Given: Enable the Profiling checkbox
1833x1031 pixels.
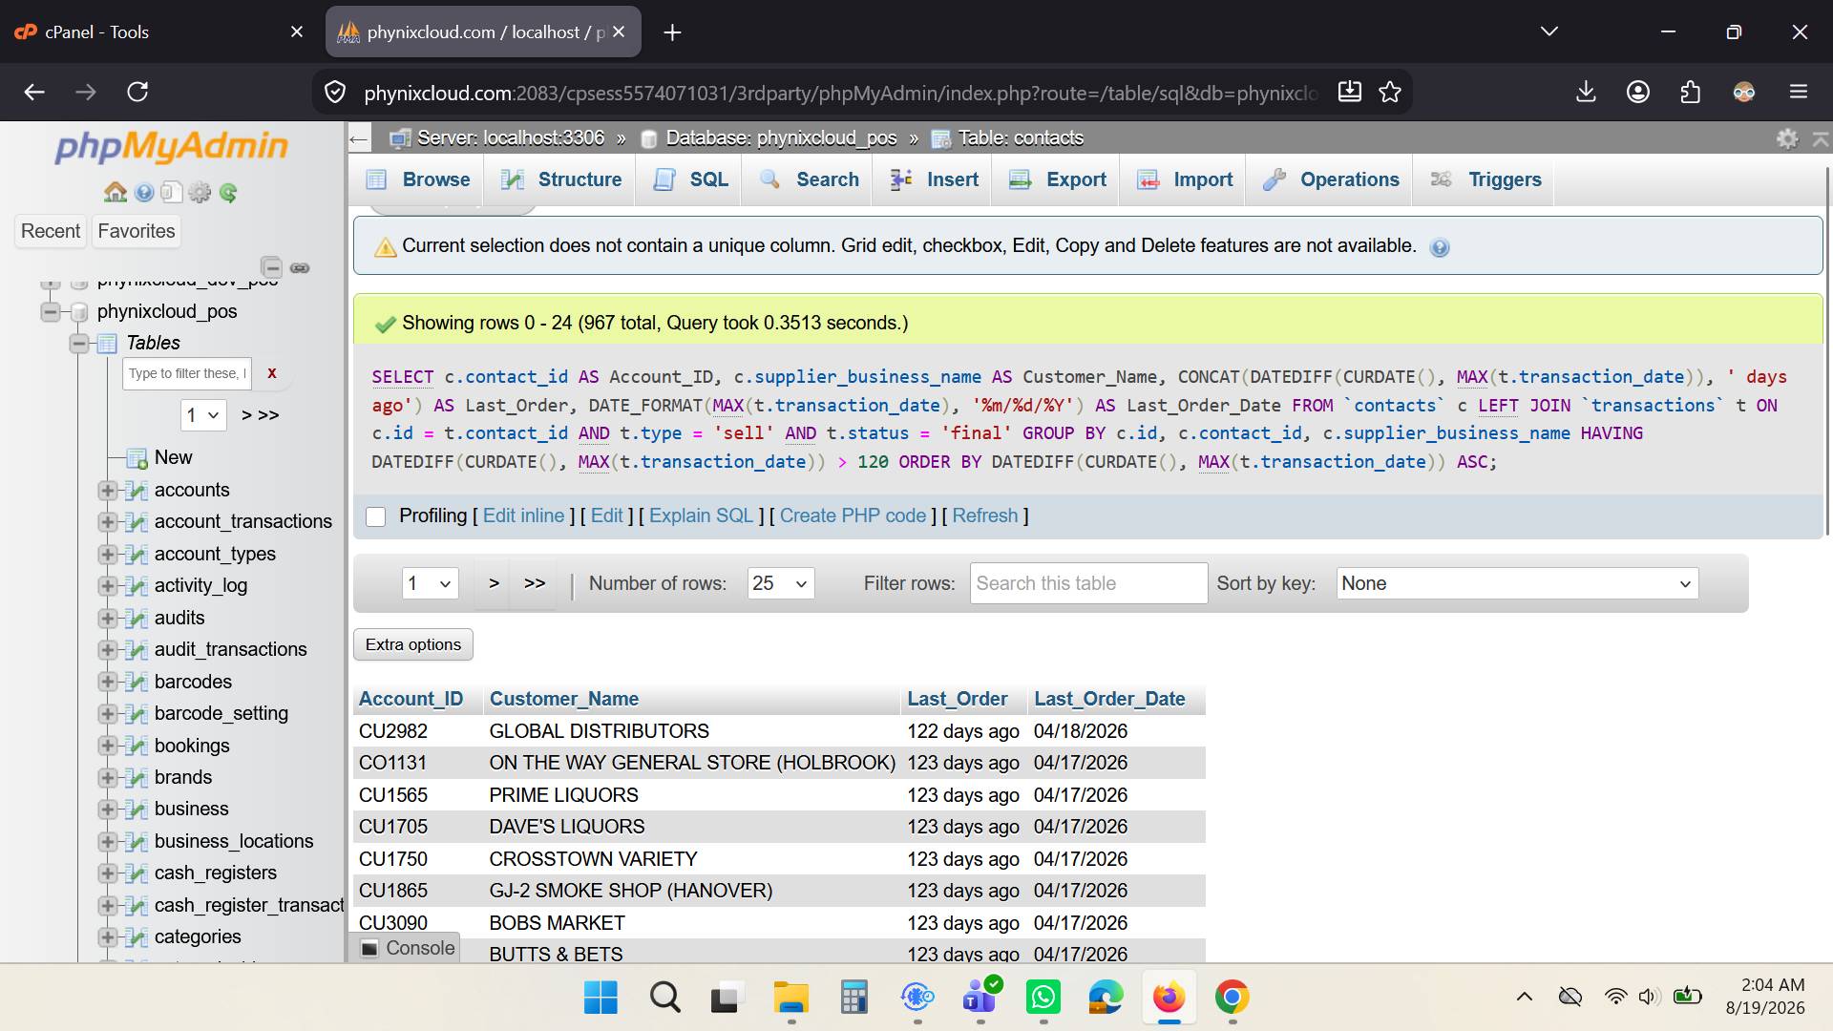Looking at the screenshot, I should click(x=376, y=516).
